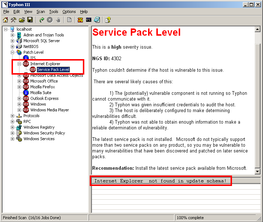
Task: Click the details pane scroll up arrow
Action: (258, 29)
